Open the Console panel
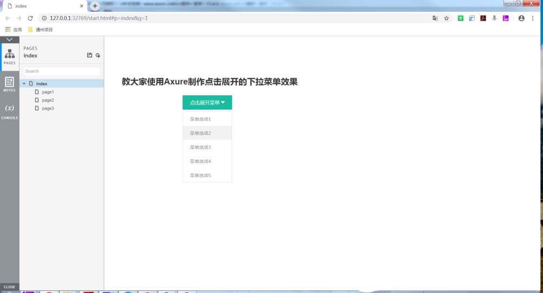The image size is (543, 293). coord(9,111)
